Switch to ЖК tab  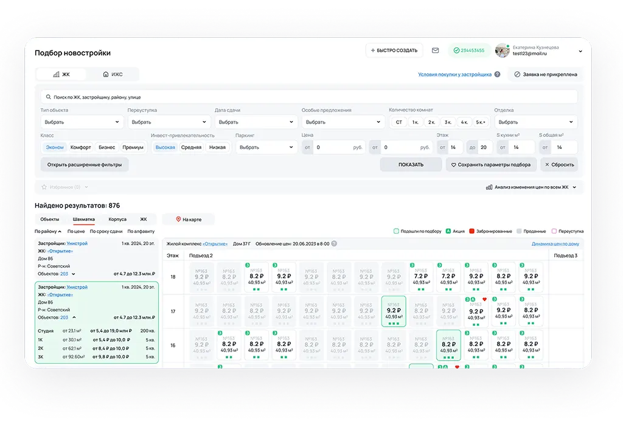tap(61, 74)
